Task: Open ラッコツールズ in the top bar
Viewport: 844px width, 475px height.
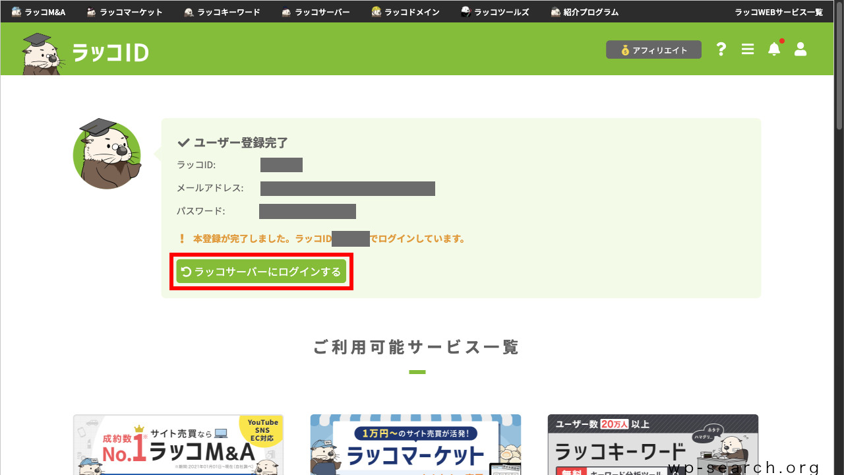Action: (495, 12)
